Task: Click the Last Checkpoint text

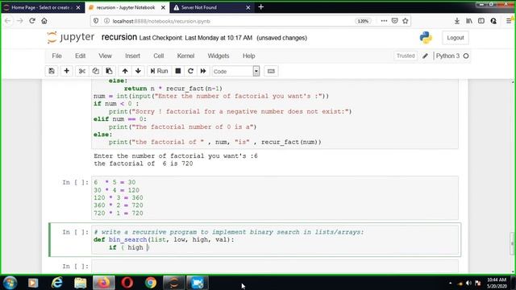Action: 195,38
